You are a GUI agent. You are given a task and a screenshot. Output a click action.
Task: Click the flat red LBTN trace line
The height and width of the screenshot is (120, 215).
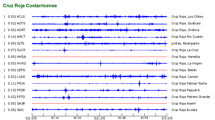coord(99,70)
